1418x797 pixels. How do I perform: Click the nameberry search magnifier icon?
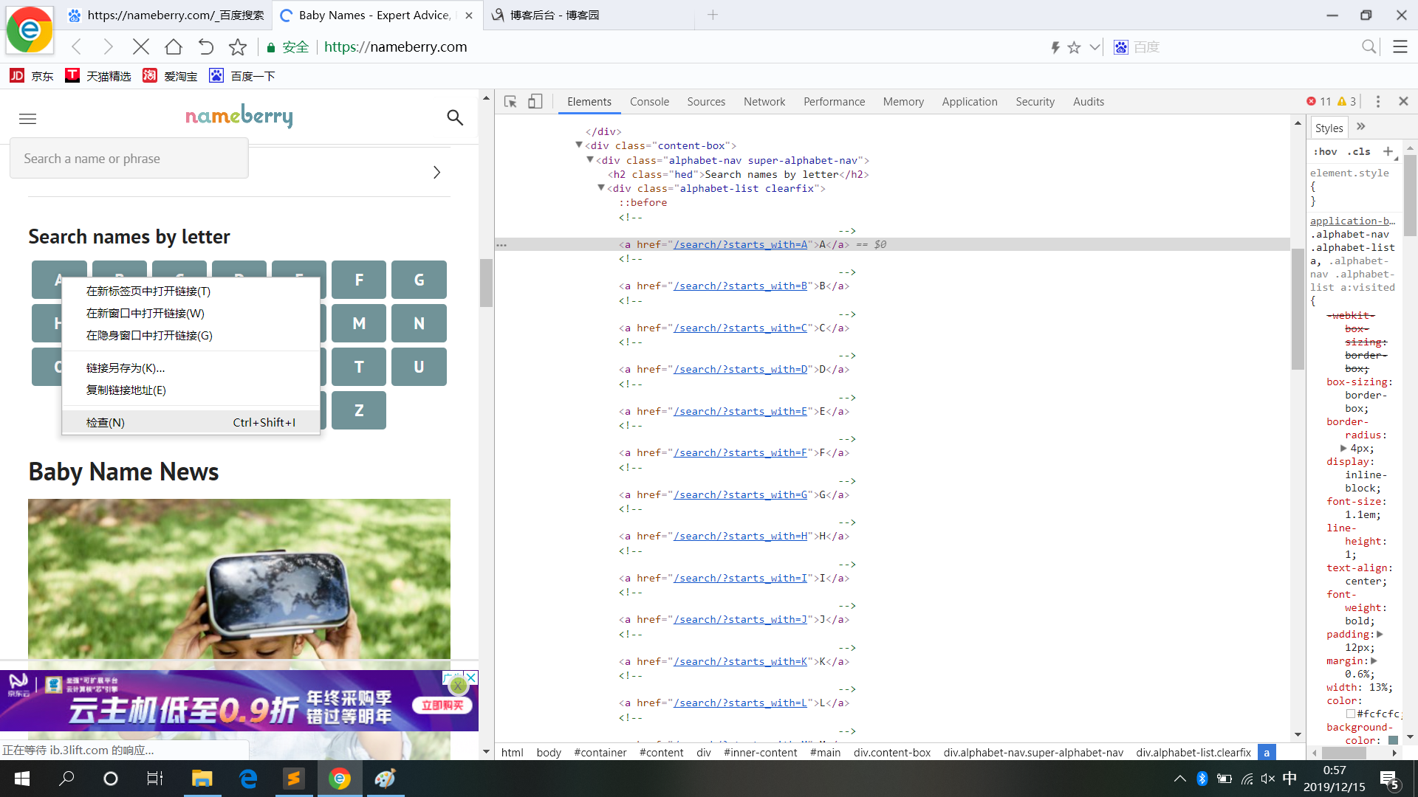coord(455,117)
